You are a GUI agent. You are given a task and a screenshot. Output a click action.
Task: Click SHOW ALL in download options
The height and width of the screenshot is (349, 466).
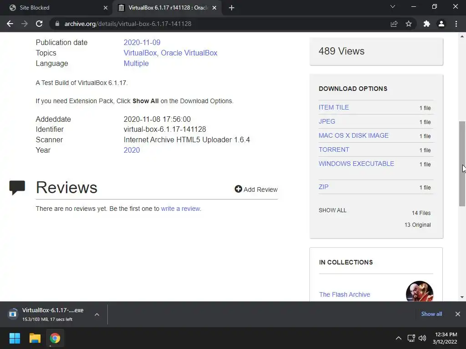(x=333, y=210)
